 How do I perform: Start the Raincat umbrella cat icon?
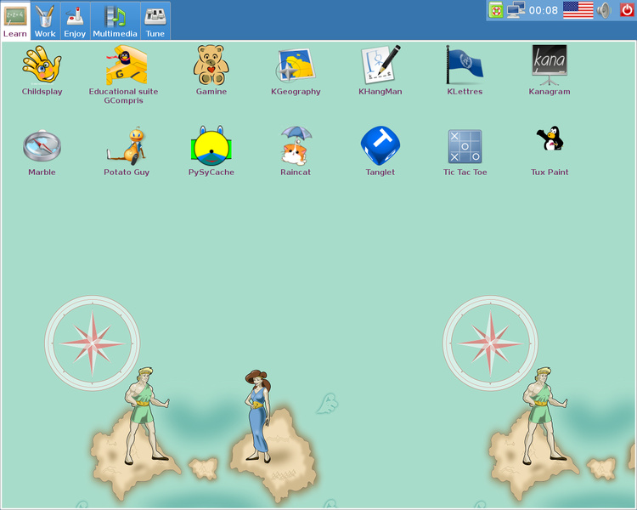click(x=296, y=145)
